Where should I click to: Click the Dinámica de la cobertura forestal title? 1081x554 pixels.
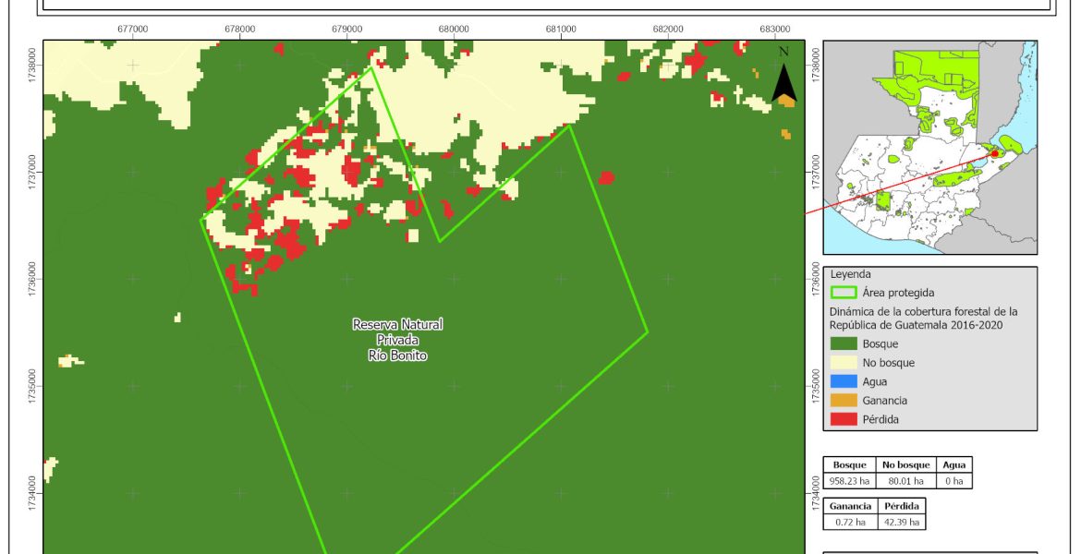pos(922,318)
